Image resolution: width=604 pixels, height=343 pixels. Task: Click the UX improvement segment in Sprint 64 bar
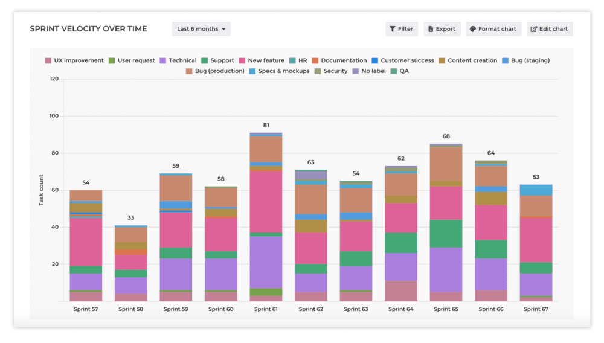tap(401, 291)
